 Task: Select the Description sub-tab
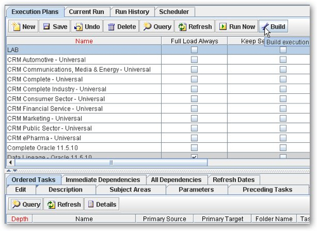coord(65,190)
